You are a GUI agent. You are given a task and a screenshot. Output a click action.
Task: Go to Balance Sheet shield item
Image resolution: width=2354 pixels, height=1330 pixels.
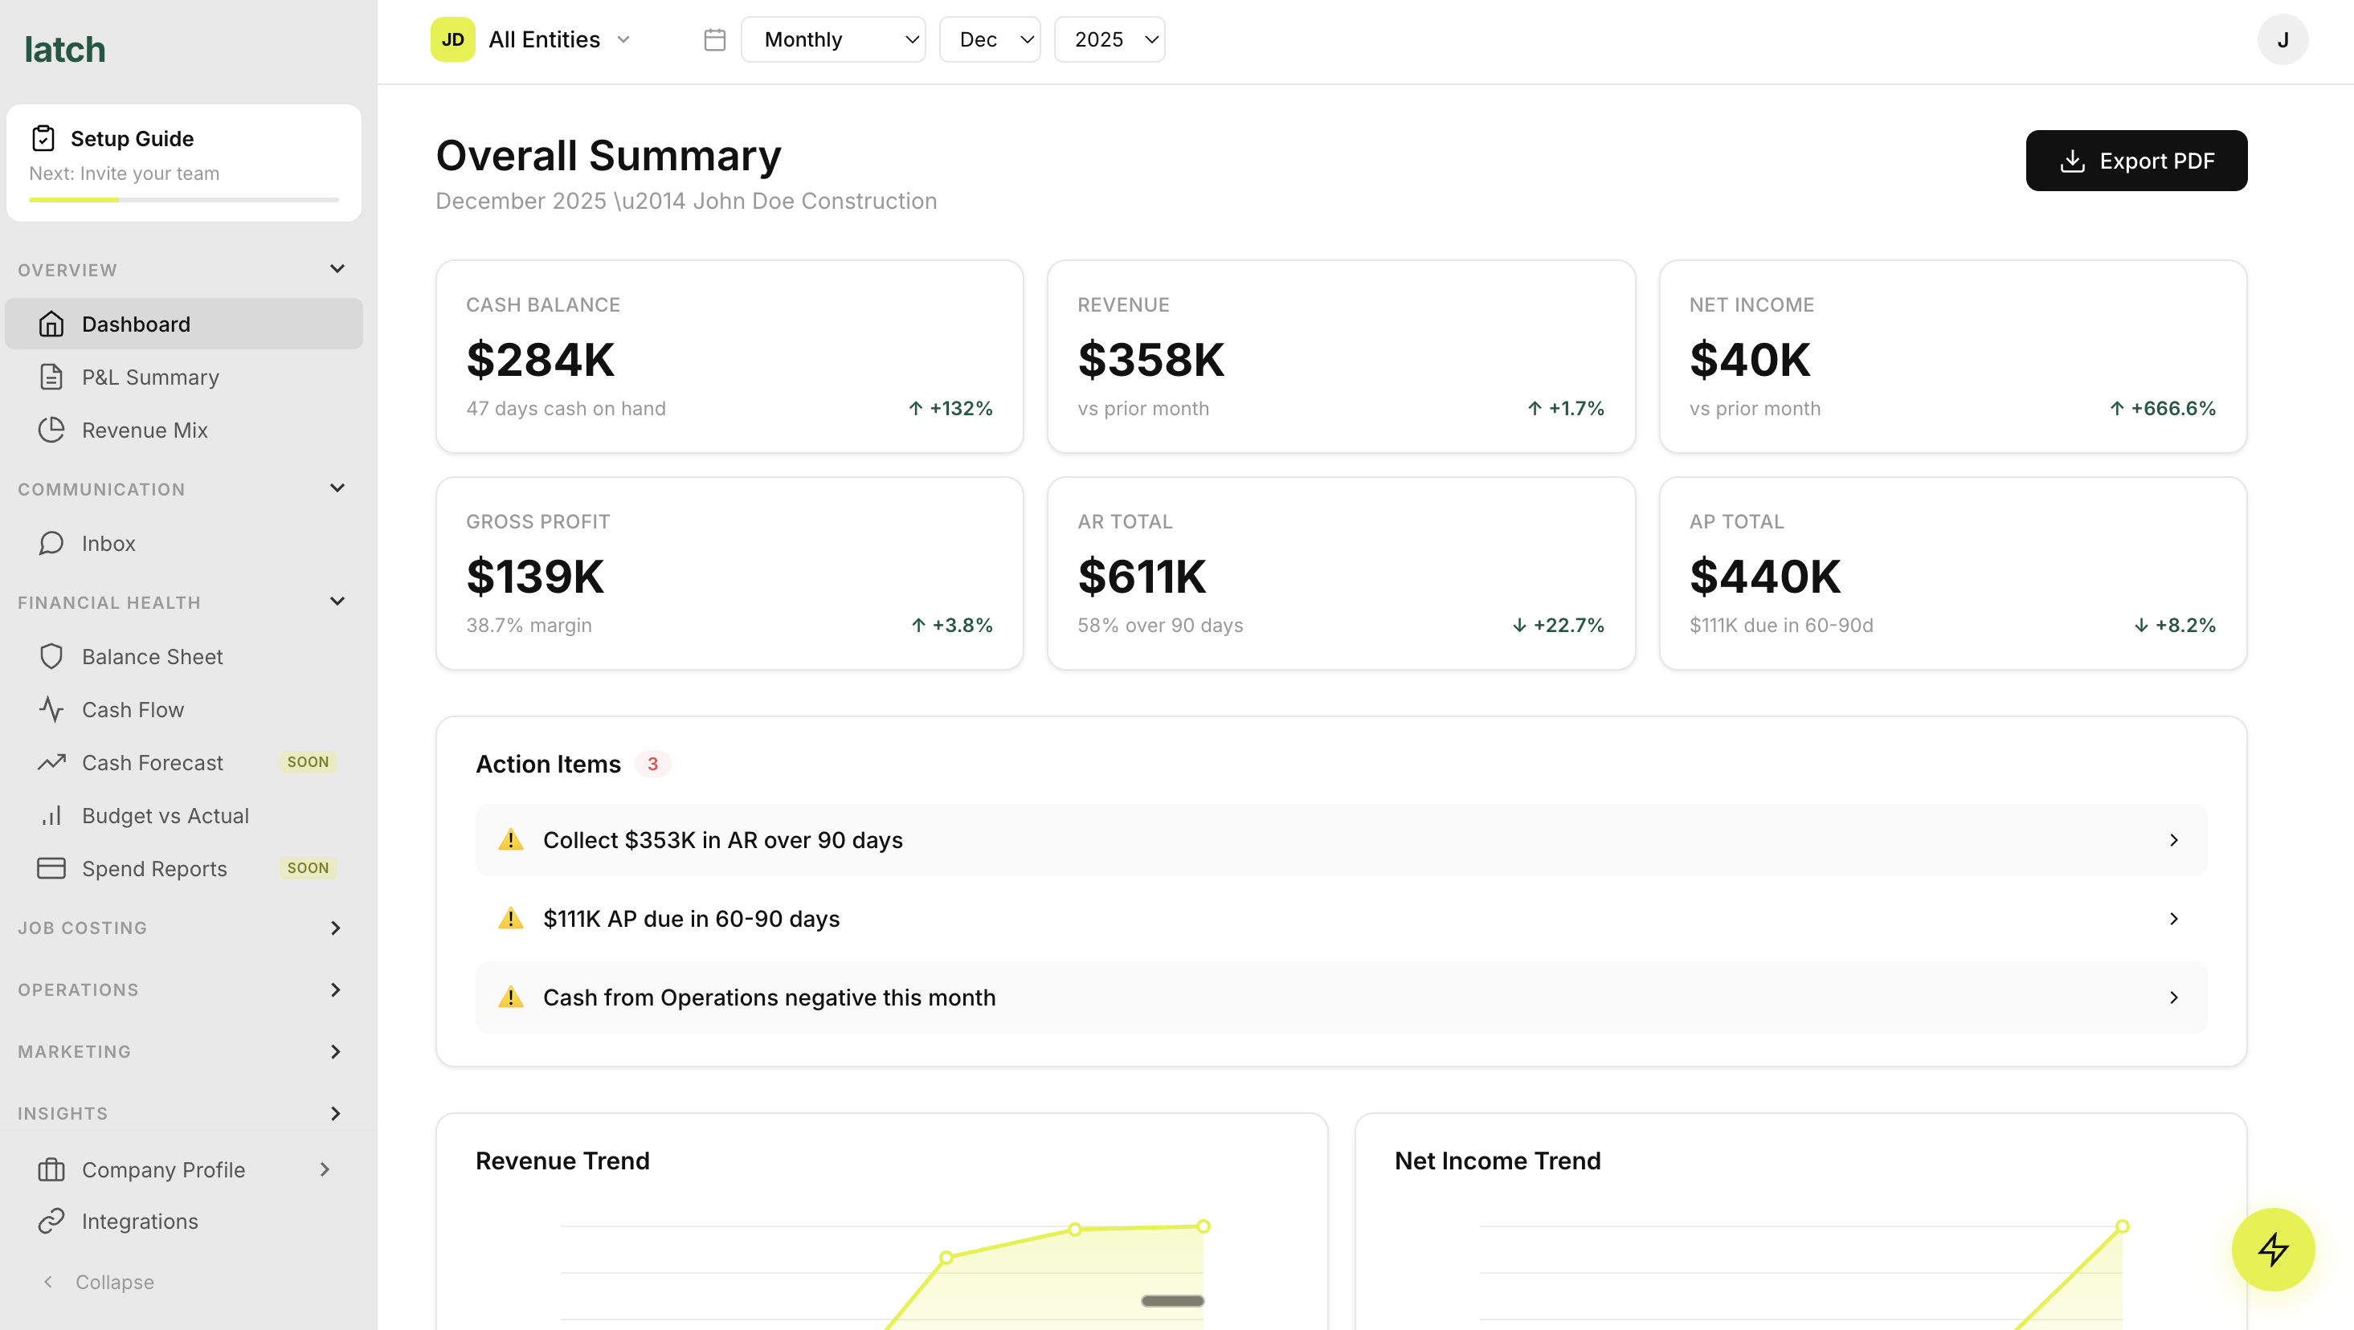coord(152,657)
